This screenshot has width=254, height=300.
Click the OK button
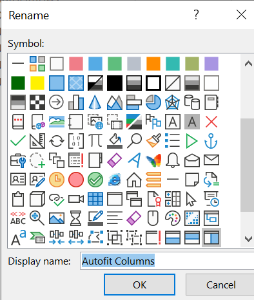tap(140, 285)
